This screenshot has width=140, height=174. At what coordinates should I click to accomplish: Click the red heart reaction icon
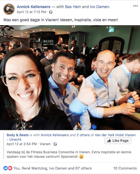click(10, 168)
